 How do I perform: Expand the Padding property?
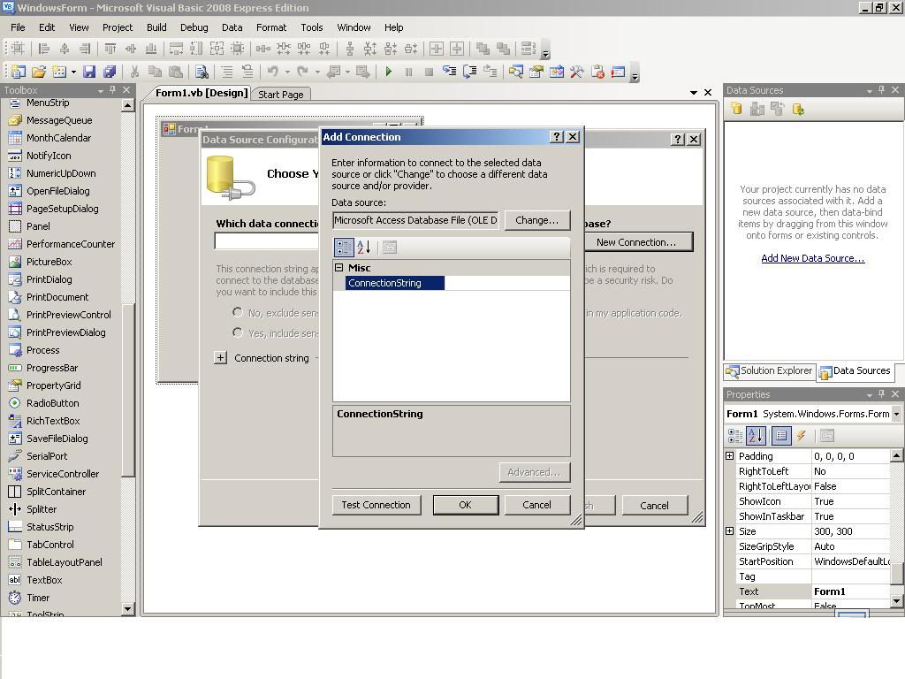click(x=729, y=455)
